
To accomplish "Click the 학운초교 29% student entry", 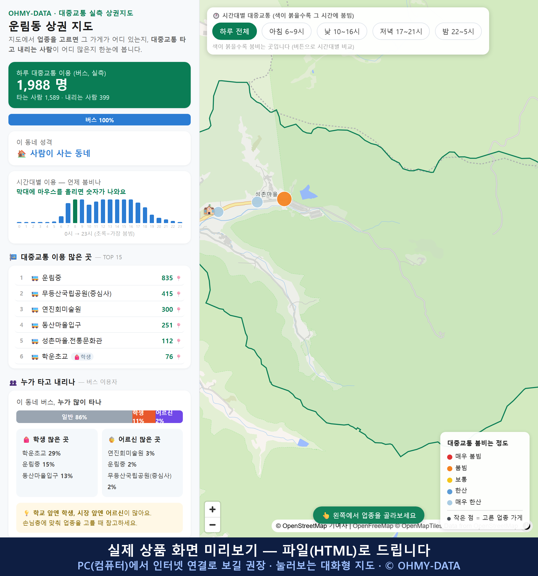I will pos(42,453).
